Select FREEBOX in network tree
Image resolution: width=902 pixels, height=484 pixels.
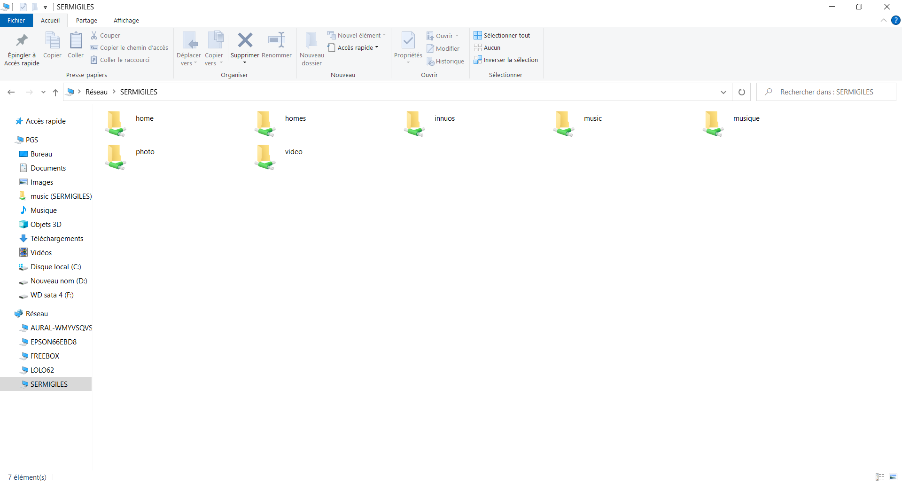click(x=45, y=356)
